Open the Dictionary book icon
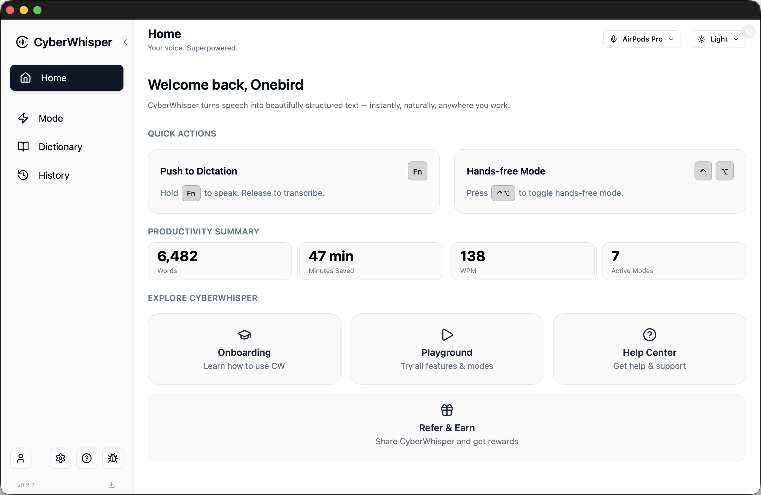Screen dimensions: 761x495 pyautogui.click(x=23, y=147)
